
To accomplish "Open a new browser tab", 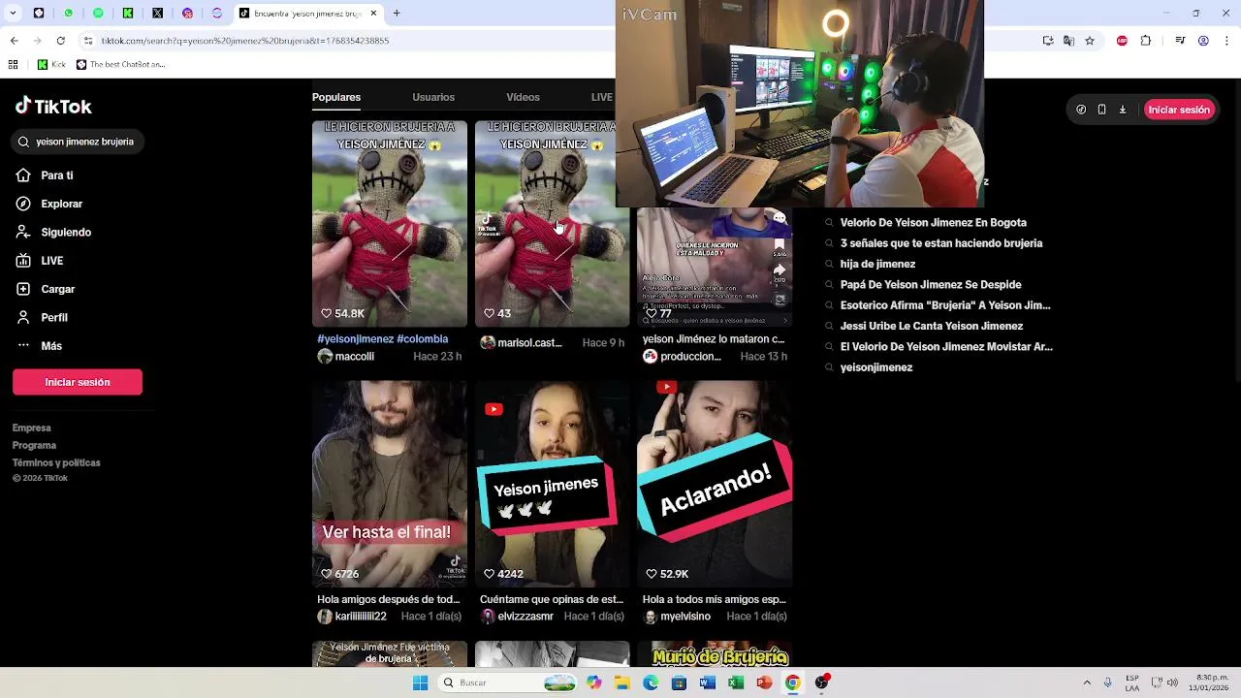I will 397,14.
